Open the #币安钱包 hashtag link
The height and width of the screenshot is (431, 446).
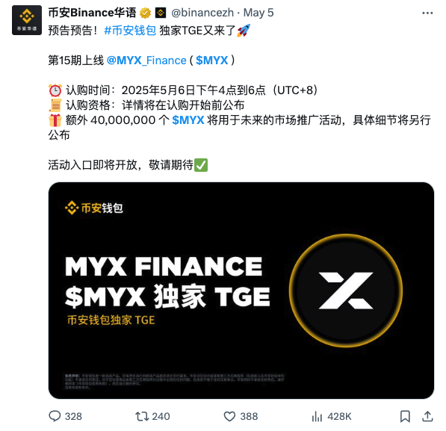[x=130, y=31]
